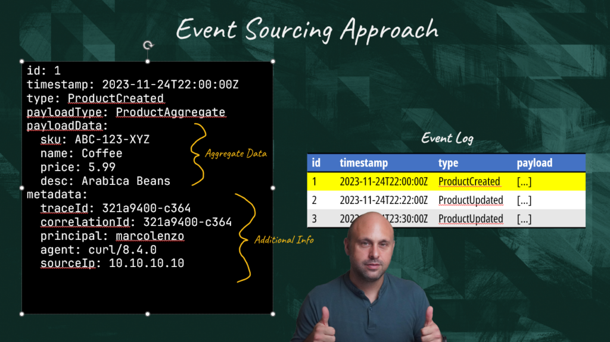Click the 'timestamp' column header
Viewport: 610px width, 342px height.
click(x=364, y=163)
